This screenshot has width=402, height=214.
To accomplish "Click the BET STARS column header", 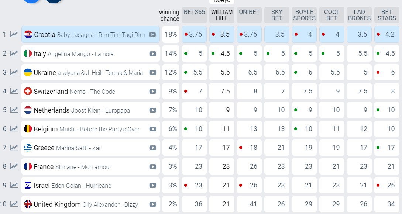I will coord(387,15).
